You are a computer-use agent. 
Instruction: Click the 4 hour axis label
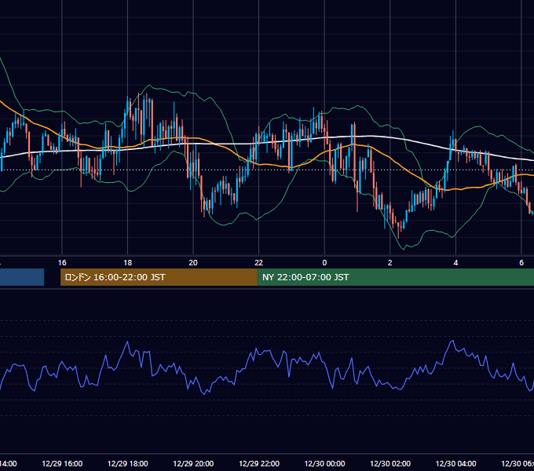[455, 263]
